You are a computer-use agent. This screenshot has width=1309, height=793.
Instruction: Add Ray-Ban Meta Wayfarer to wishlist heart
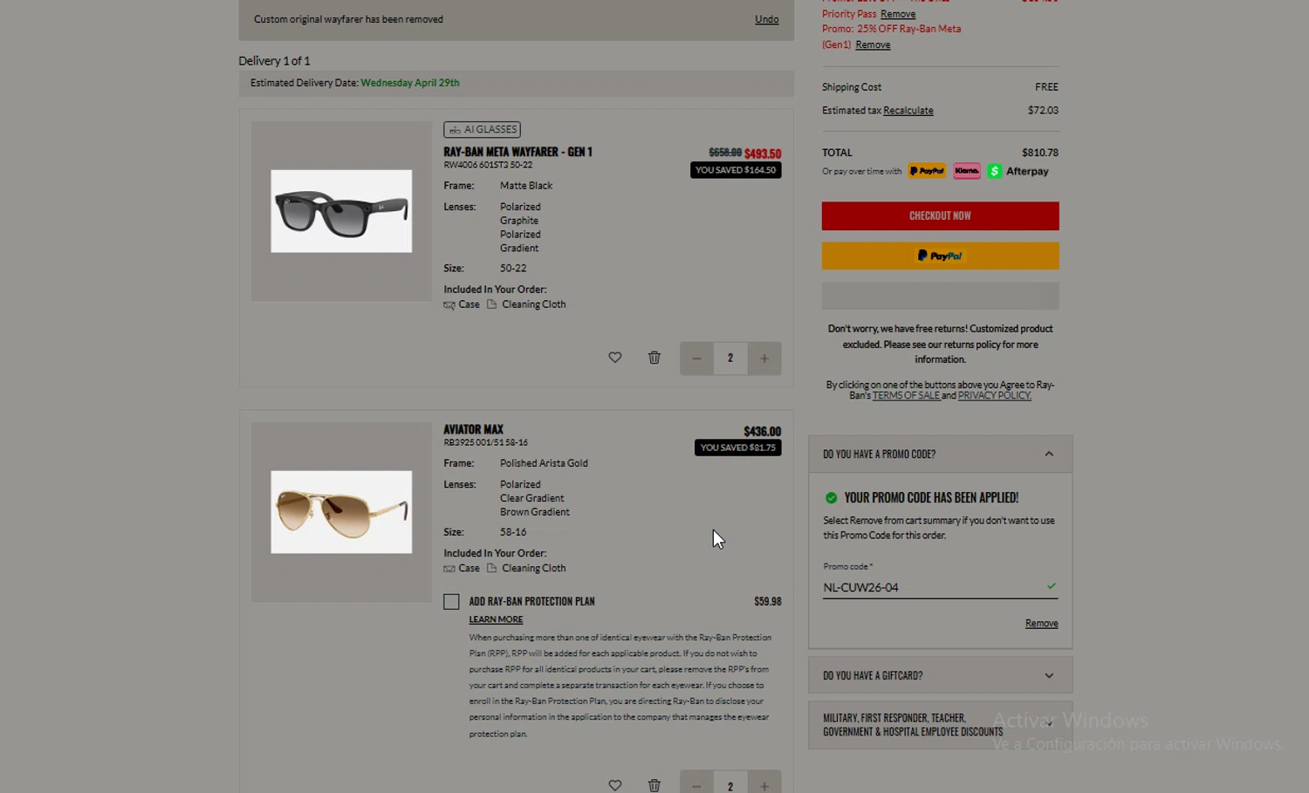(615, 358)
